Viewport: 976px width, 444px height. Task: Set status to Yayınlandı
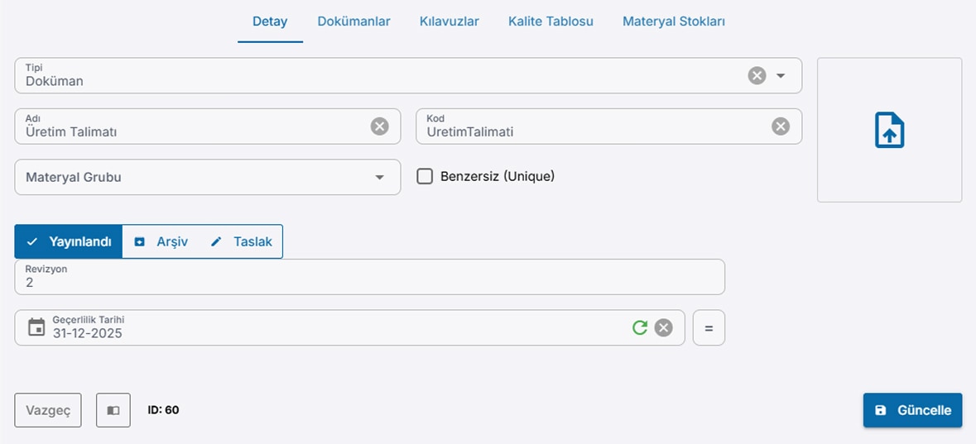(x=69, y=242)
